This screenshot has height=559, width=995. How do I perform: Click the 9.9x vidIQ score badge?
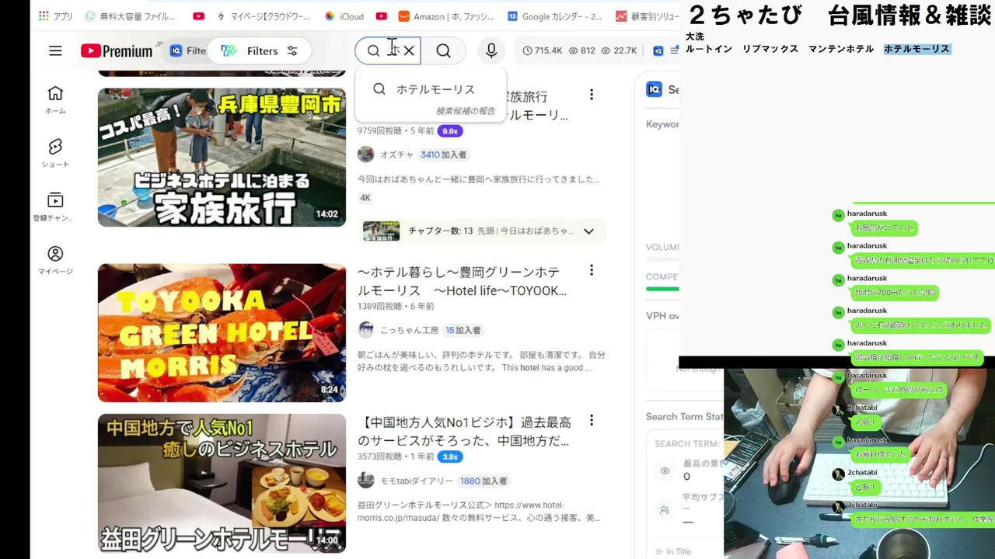coord(450,131)
